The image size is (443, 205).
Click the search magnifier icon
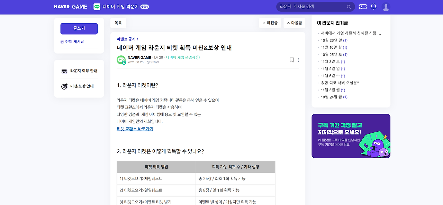(x=349, y=7)
